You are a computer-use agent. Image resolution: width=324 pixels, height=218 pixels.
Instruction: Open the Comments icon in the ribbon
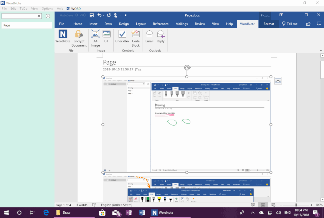tap(319, 24)
